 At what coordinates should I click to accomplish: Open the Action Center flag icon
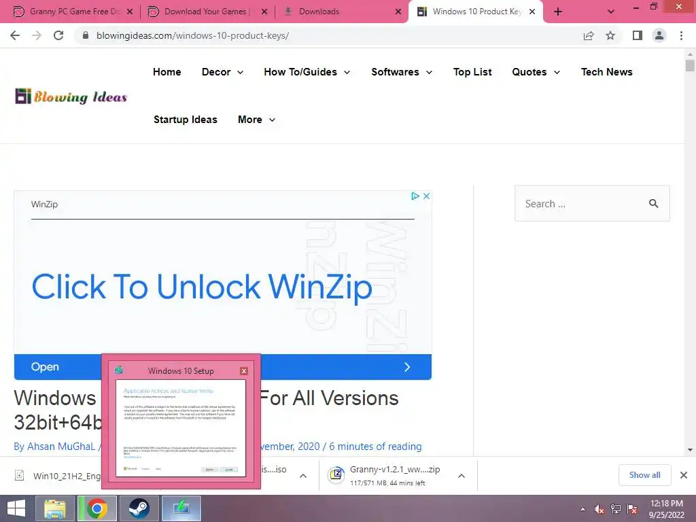click(x=632, y=509)
